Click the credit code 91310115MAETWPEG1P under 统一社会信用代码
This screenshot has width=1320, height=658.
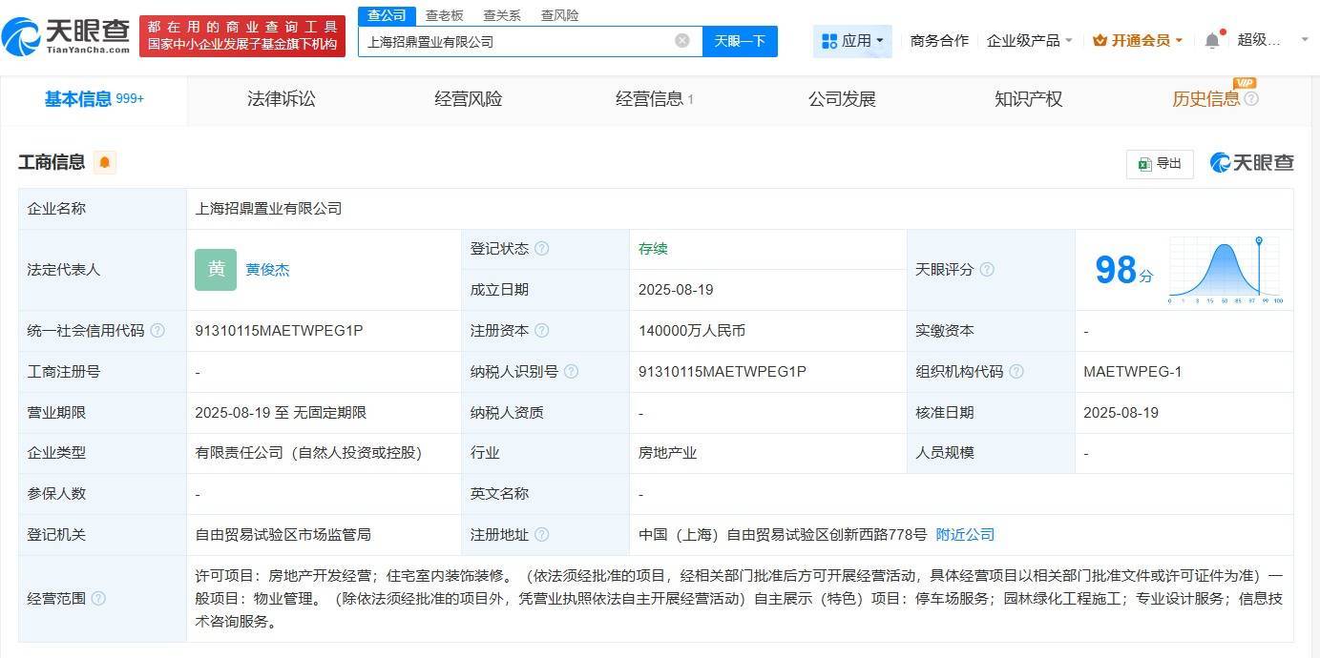coord(279,331)
